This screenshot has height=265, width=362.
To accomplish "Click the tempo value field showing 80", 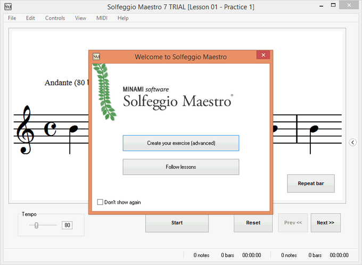I will (67, 225).
